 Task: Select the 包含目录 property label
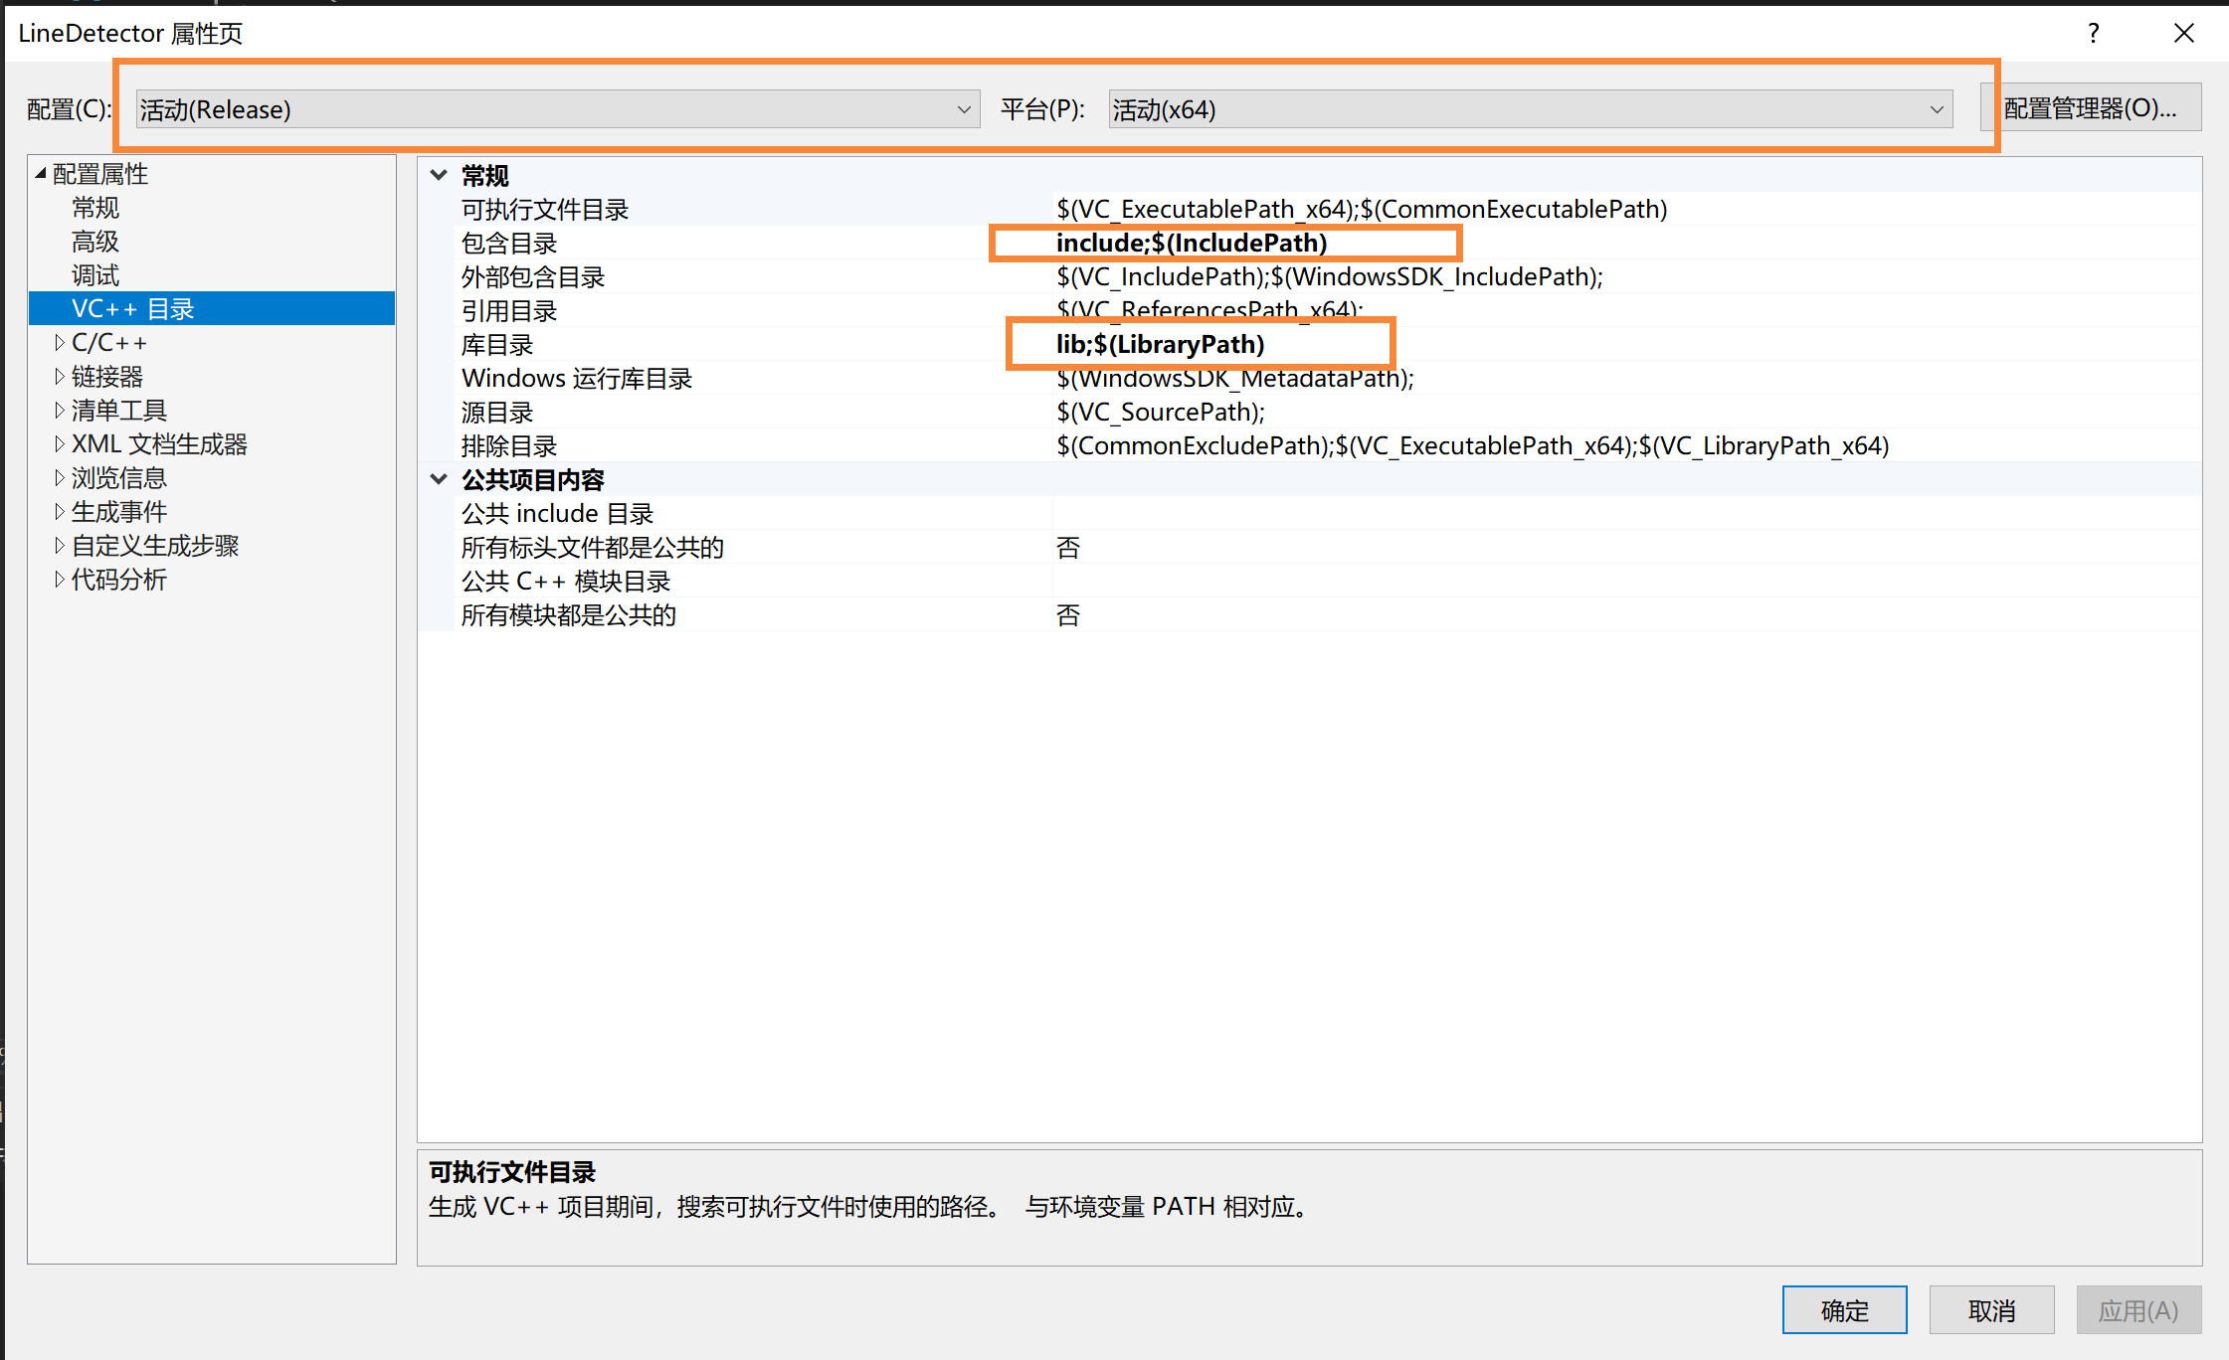pos(509,244)
